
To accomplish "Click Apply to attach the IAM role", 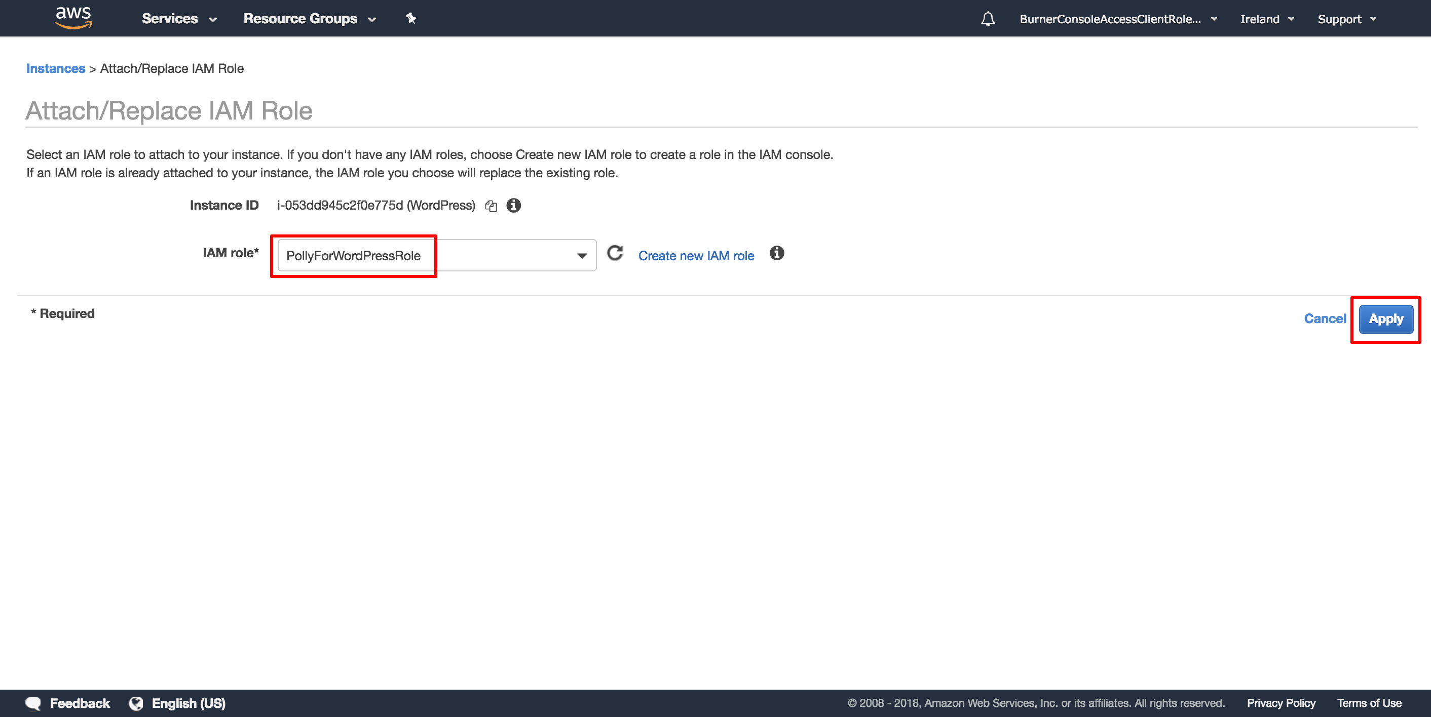I will coord(1386,319).
